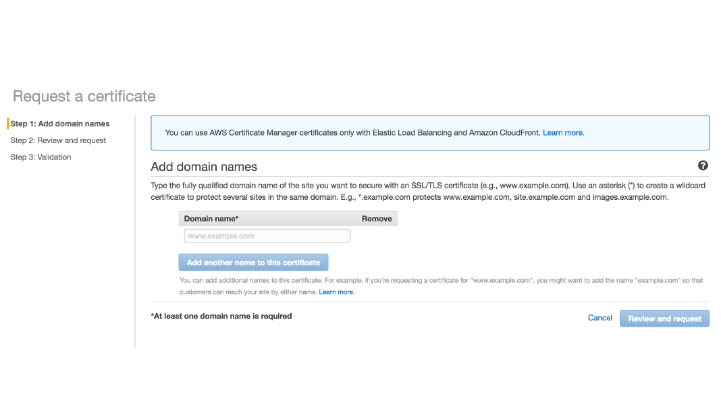Click the Domain name* column header

click(211, 219)
